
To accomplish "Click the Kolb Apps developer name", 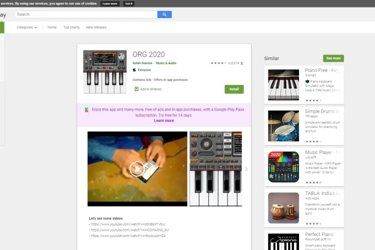I will click(x=312, y=198).
